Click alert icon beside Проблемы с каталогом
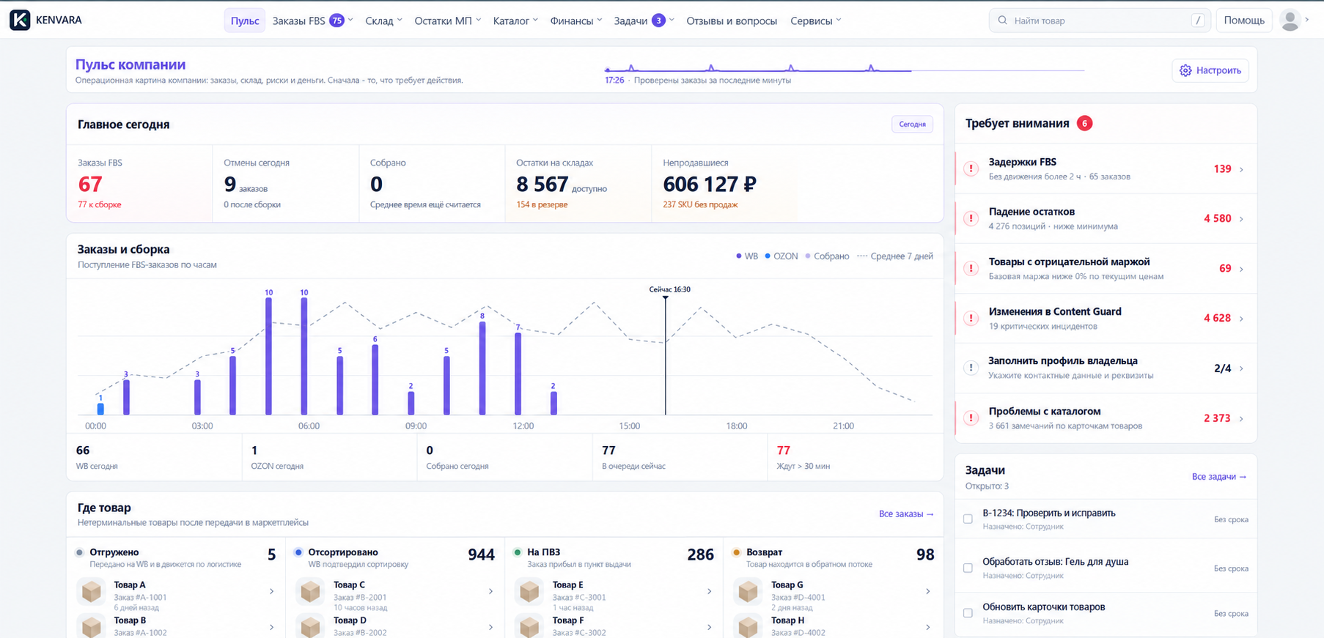Image resolution: width=1324 pixels, height=638 pixels. coord(971,418)
